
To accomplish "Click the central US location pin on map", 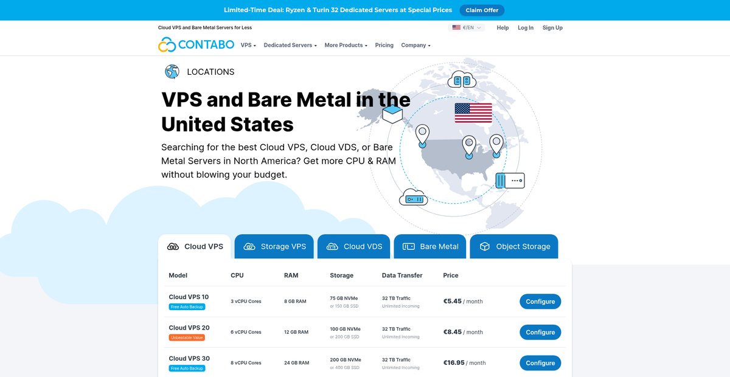I will (x=468, y=147).
